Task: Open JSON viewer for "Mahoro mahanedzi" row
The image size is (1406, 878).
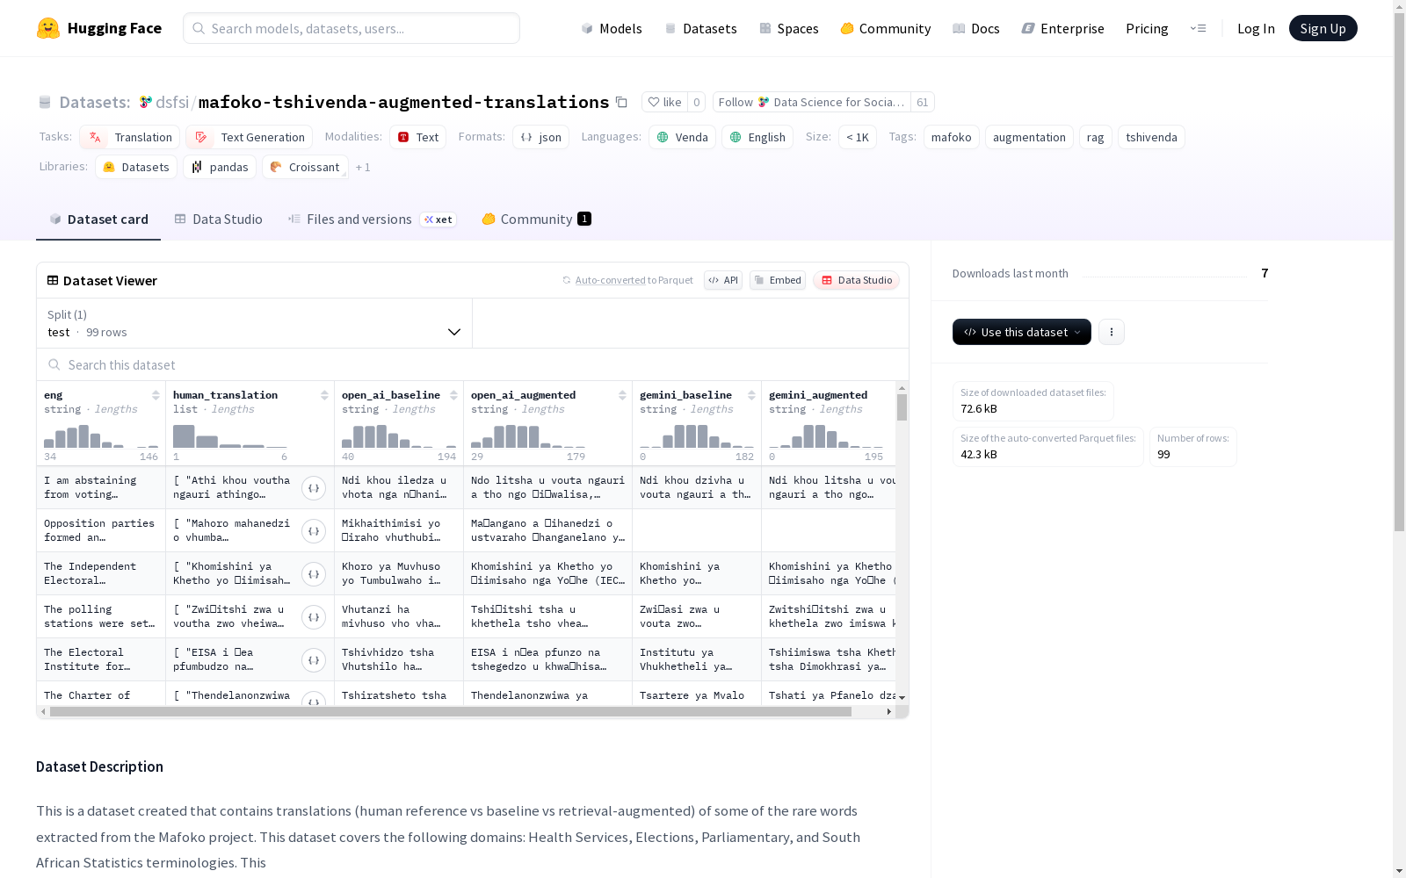Action: click(314, 531)
